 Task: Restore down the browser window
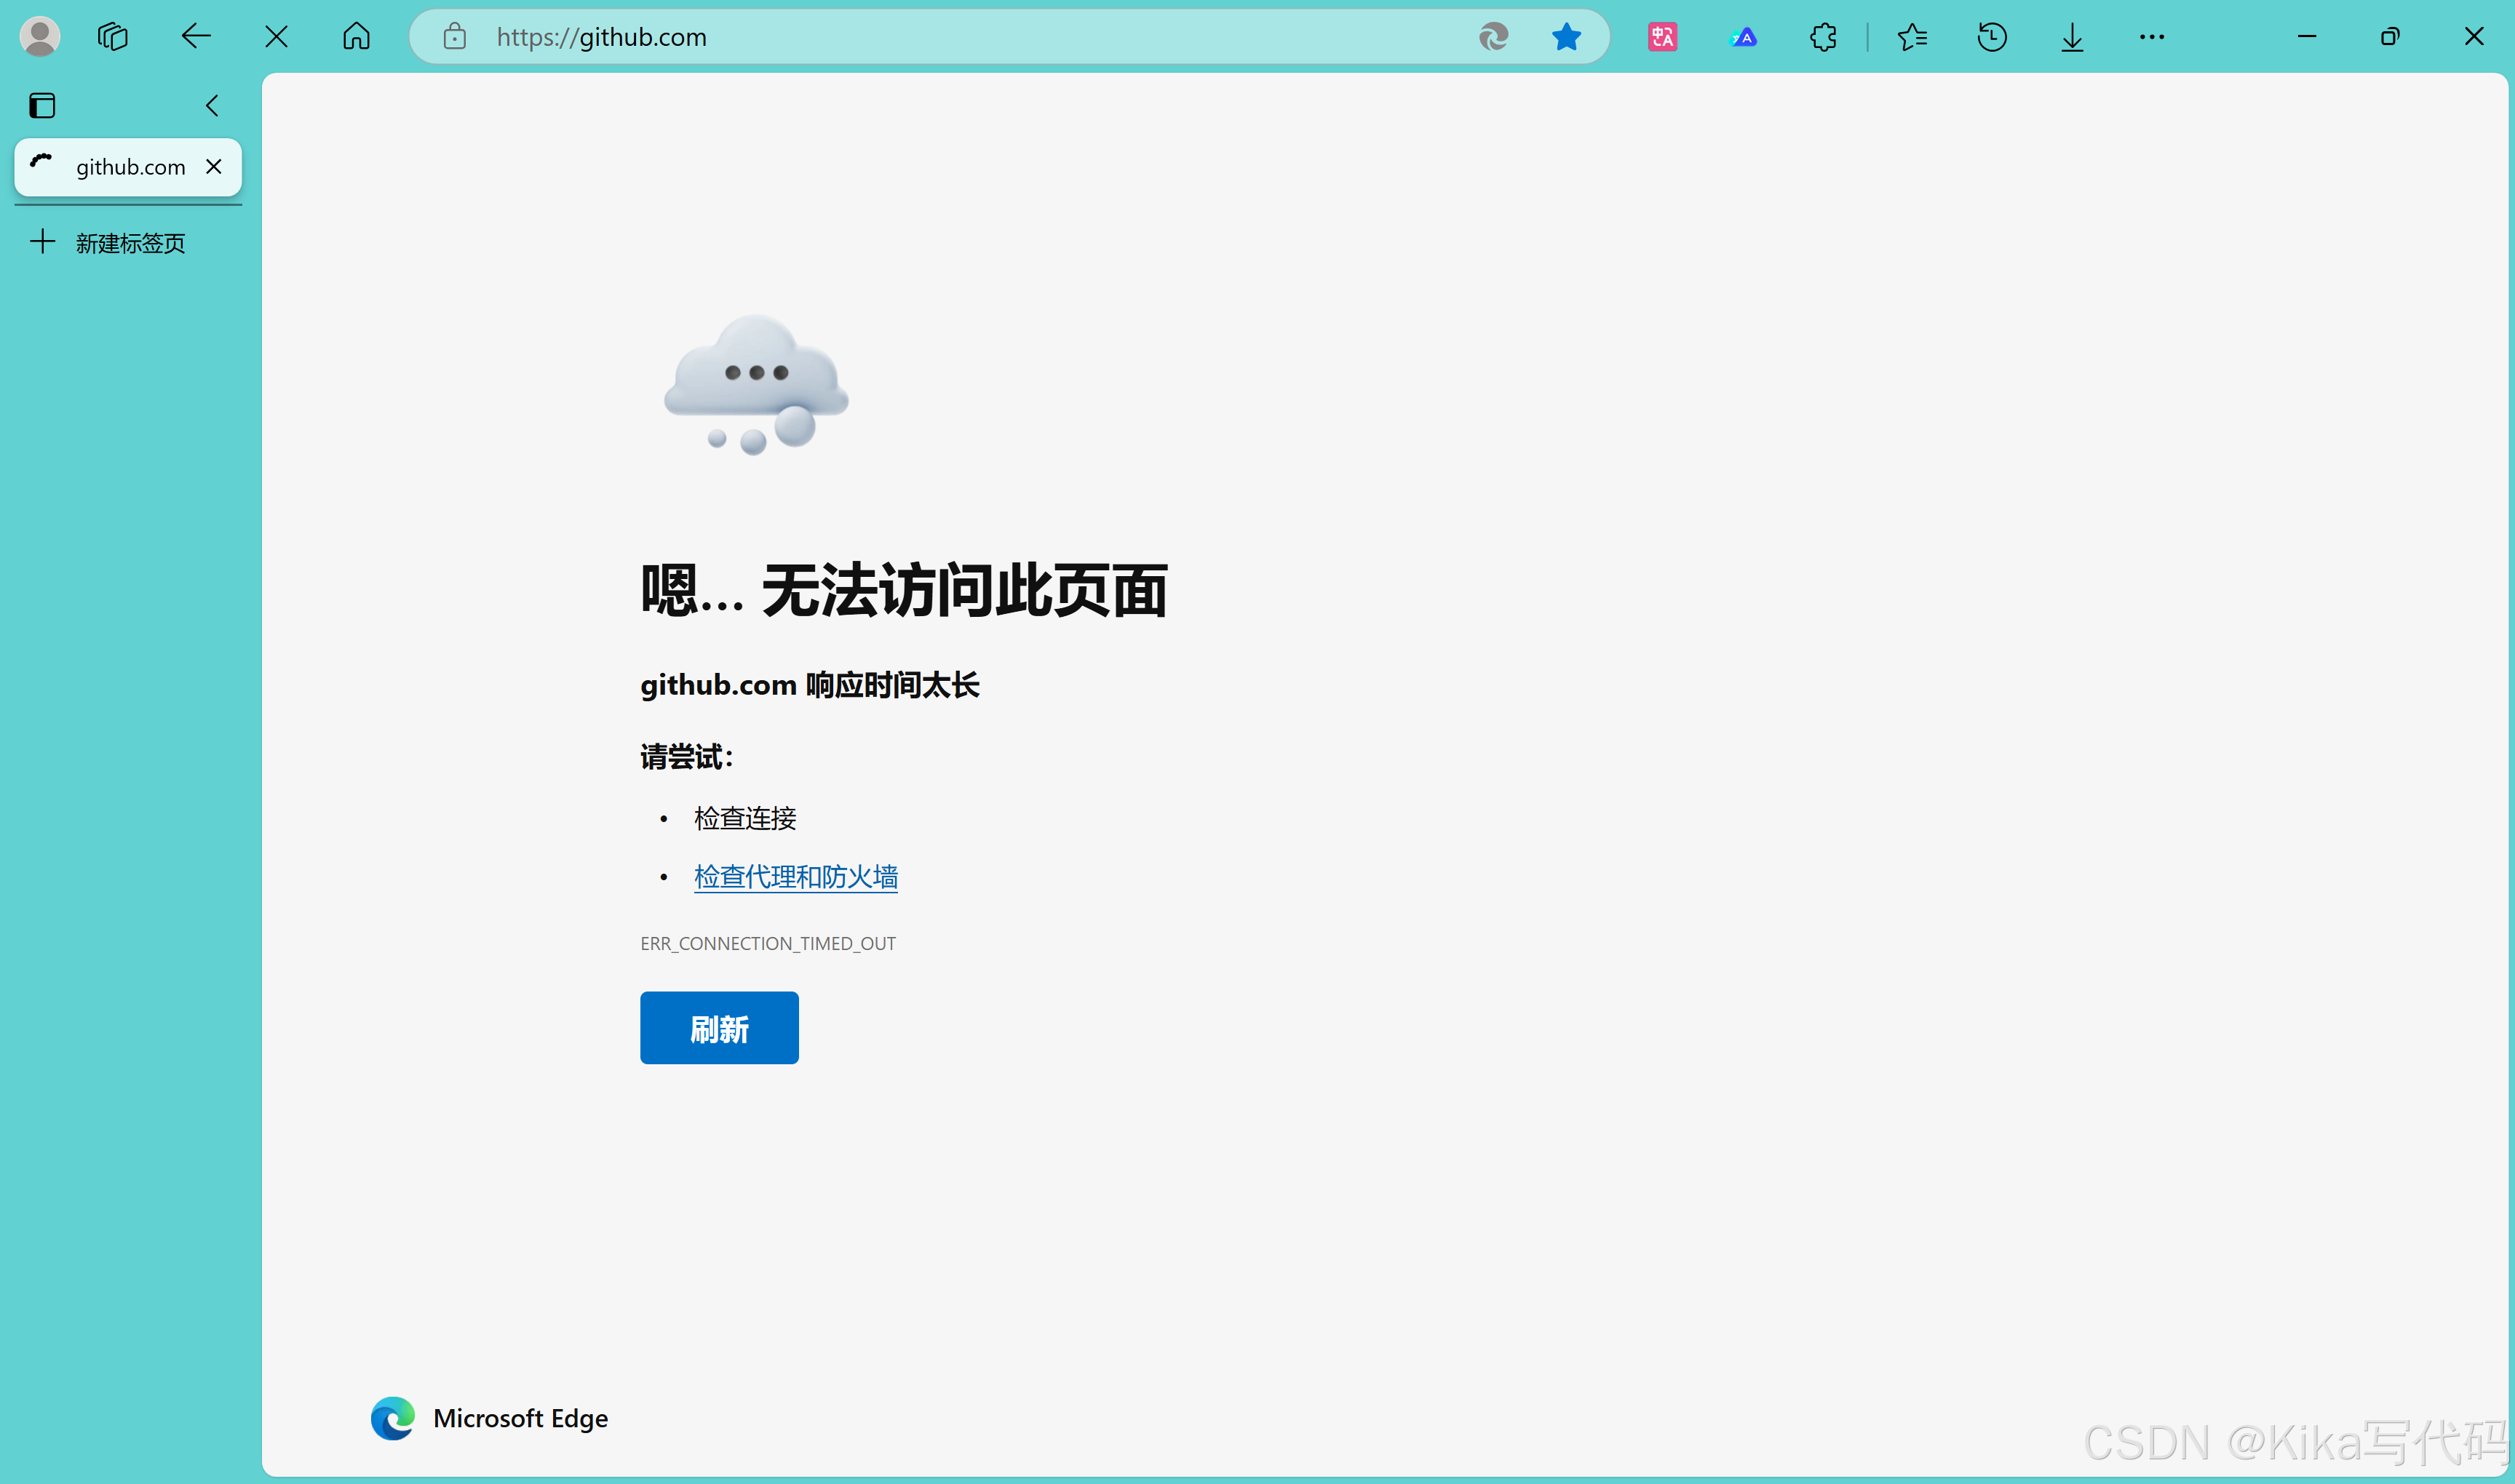point(2390,37)
